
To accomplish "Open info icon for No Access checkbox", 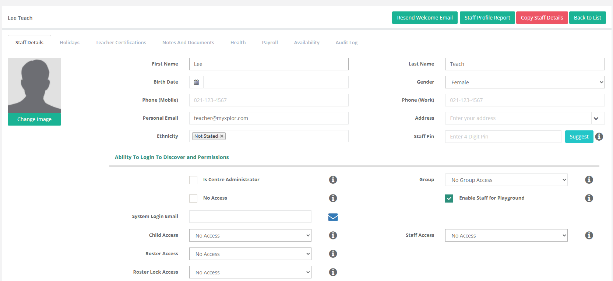I will pos(333,198).
